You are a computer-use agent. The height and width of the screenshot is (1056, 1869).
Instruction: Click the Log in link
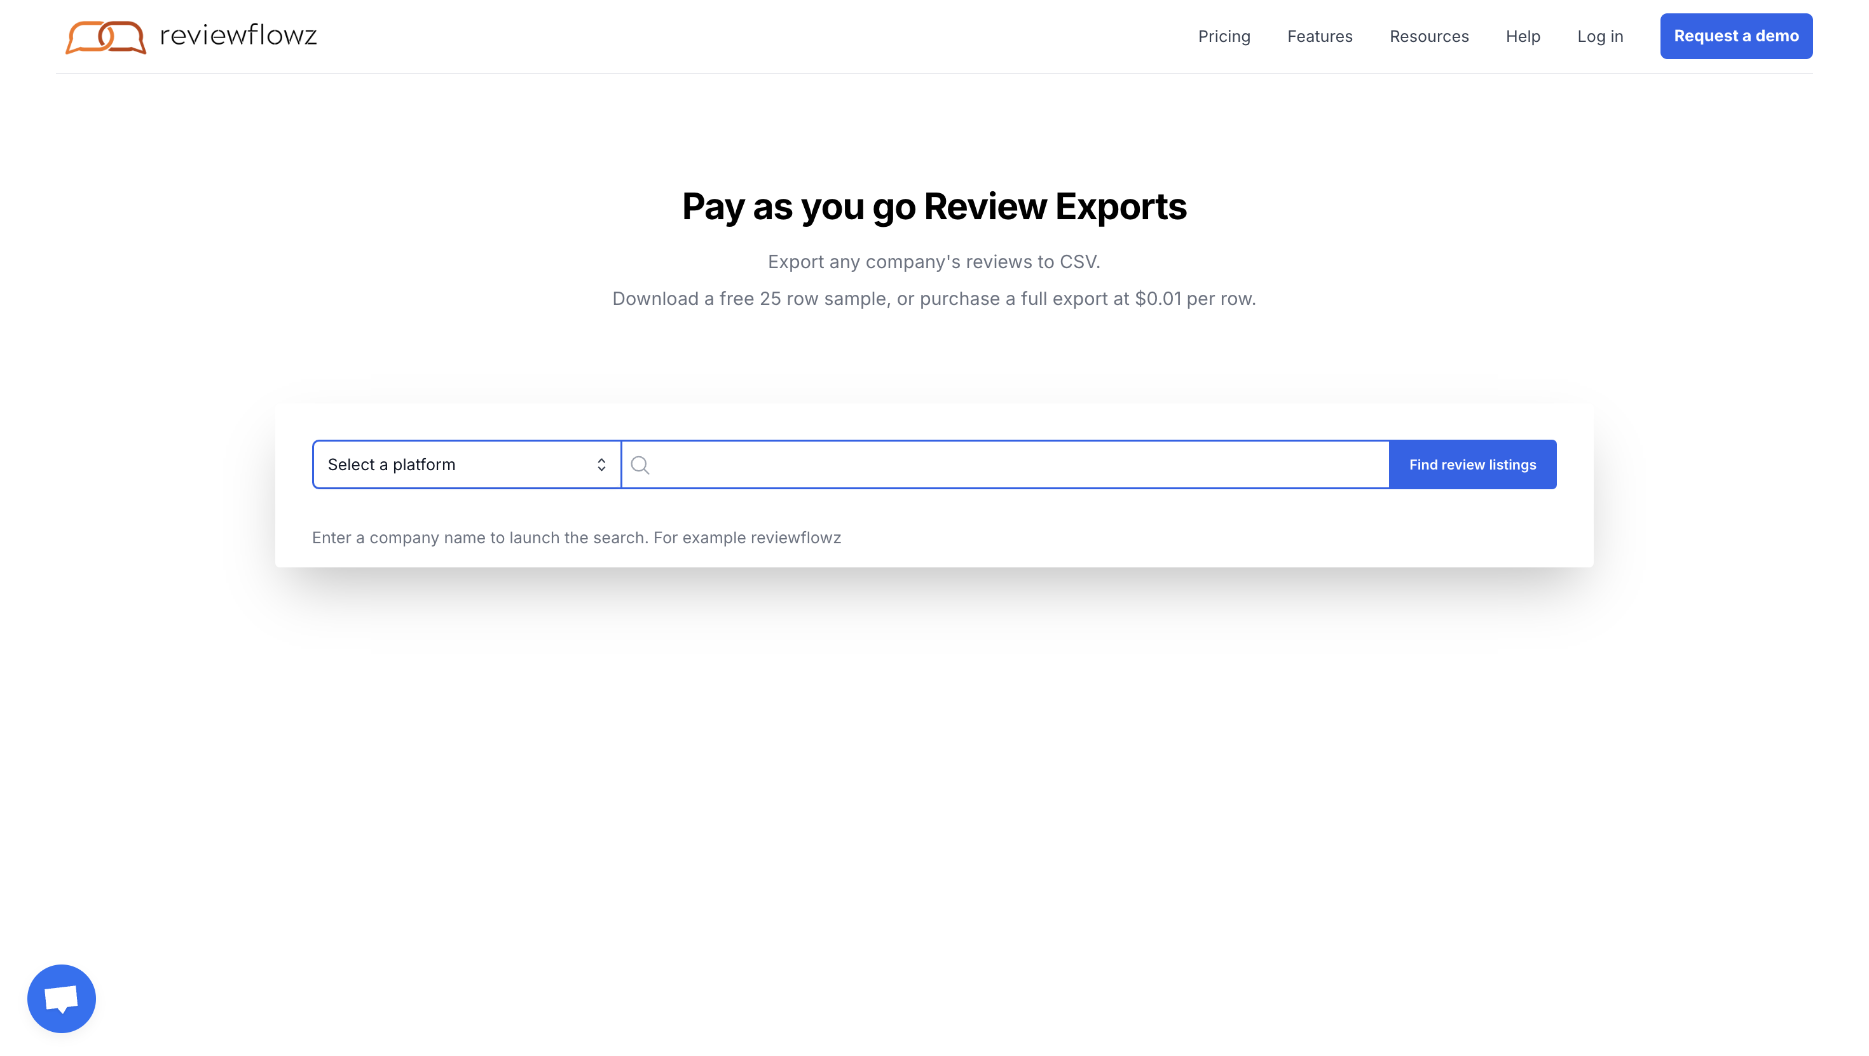[x=1600, y=36]
